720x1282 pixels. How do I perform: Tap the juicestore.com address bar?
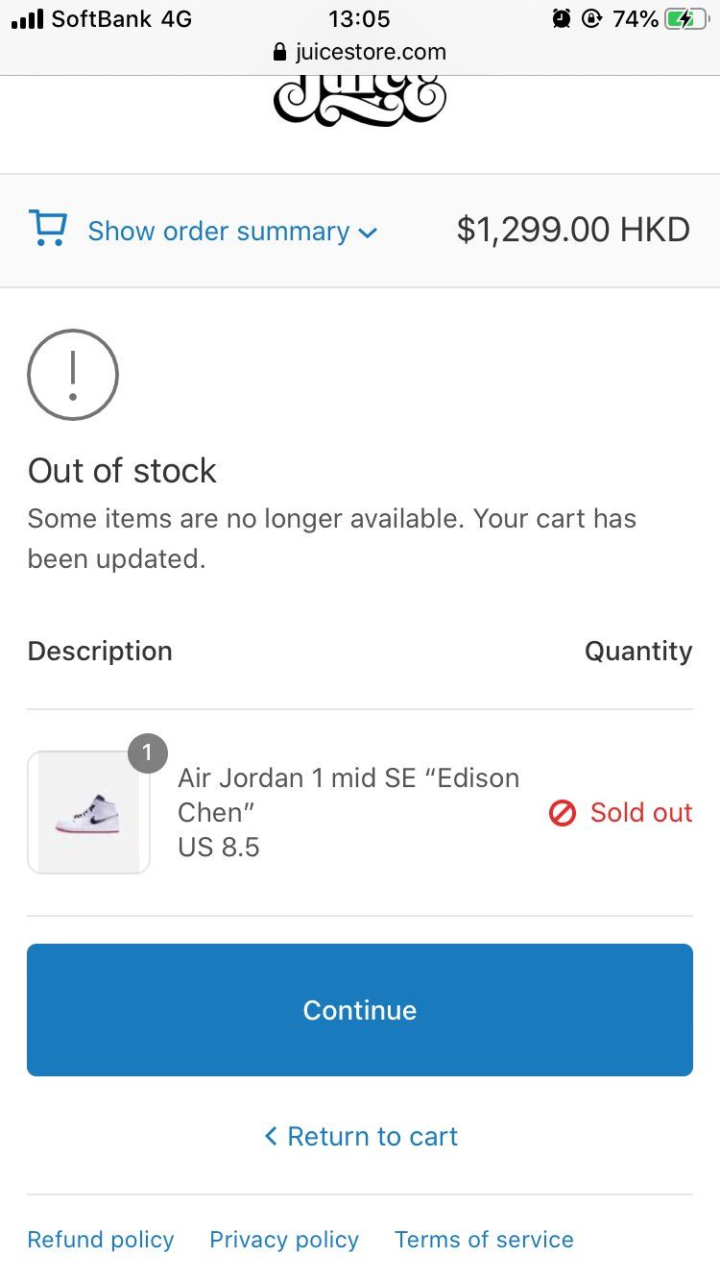(360, 52)
